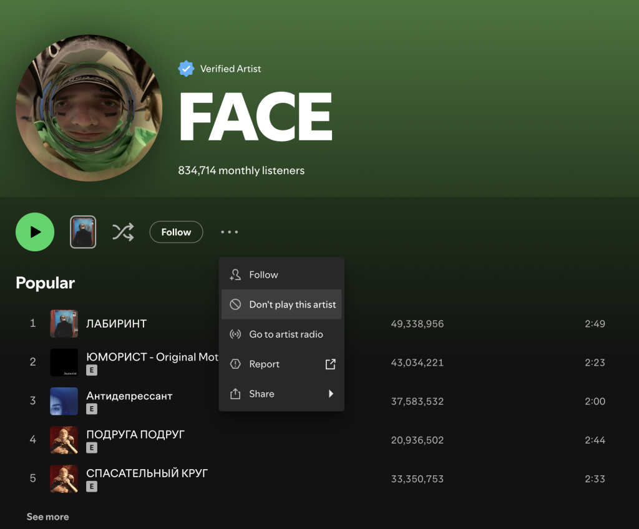Click play count 20,936,502
This screenshot has height=529, width=639.
click(x=417, y=440)
